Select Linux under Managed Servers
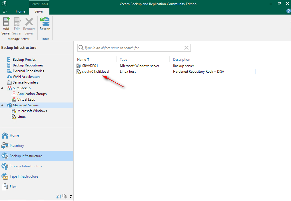Image resolution: width=291 pixels, height=201 pixels. coord(21,117)
